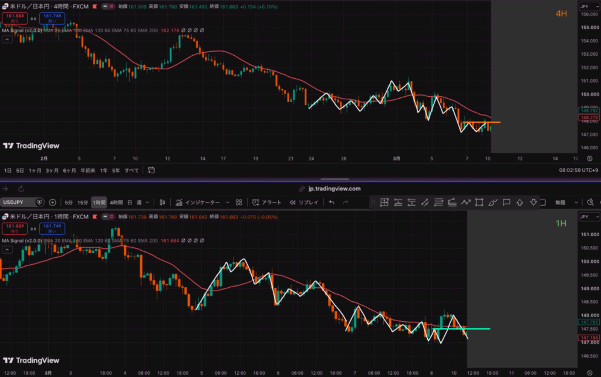Select the short position tool in favorites bar
601x377 pixels.
click(x=411, y=202)
